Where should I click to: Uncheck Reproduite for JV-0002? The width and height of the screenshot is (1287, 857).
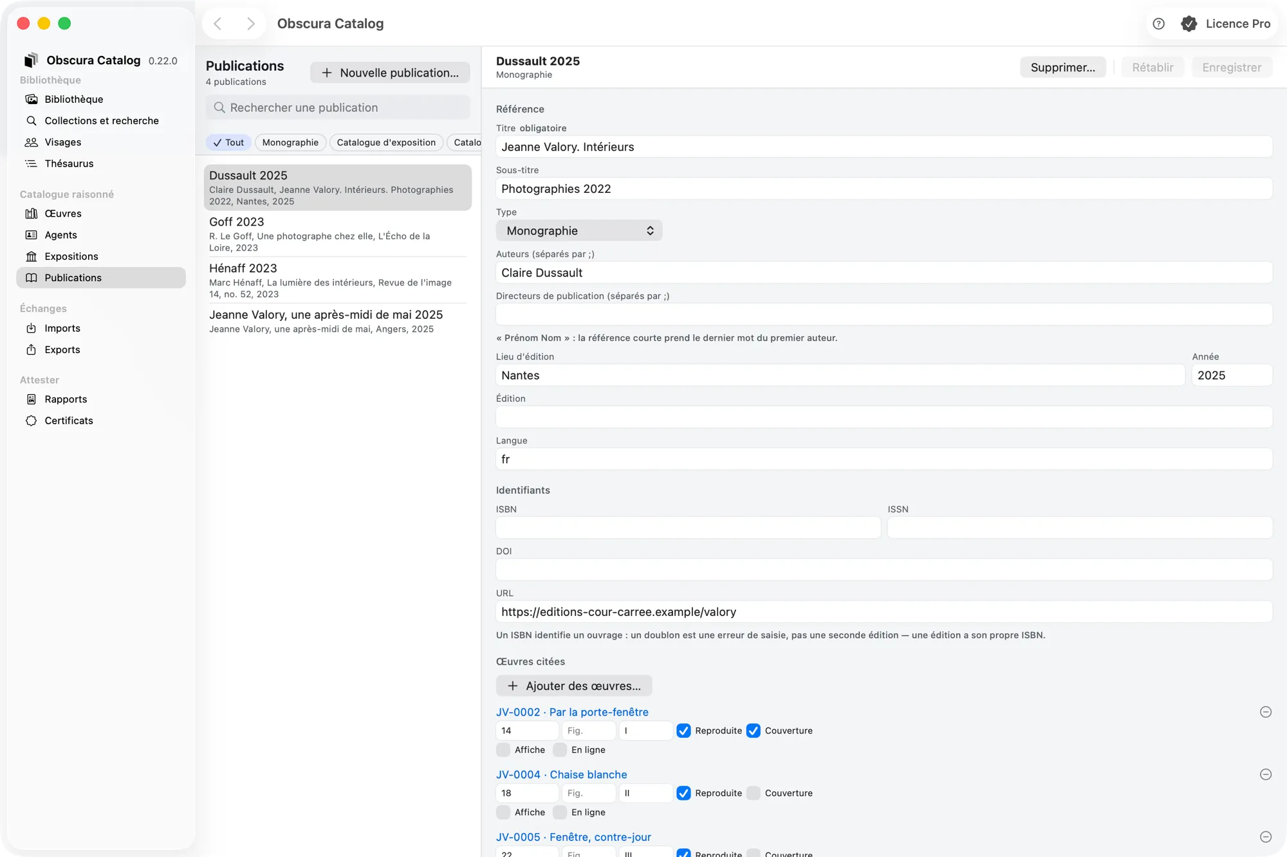(683, 730)
